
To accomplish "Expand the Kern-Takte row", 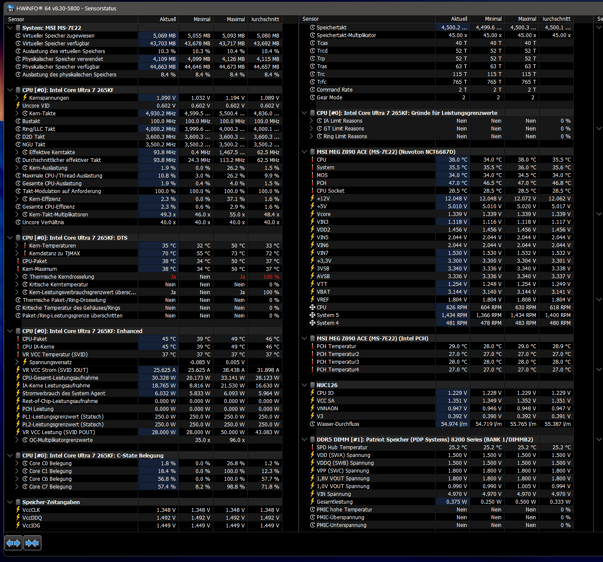I will [17, 113].
